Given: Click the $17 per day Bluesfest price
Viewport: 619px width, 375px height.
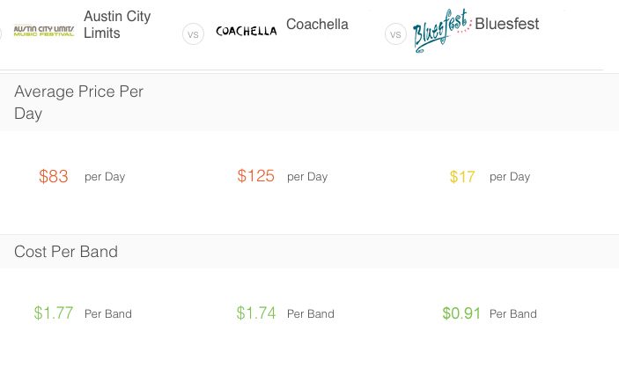Looking at the screenshot, I should tap(462, 176).
